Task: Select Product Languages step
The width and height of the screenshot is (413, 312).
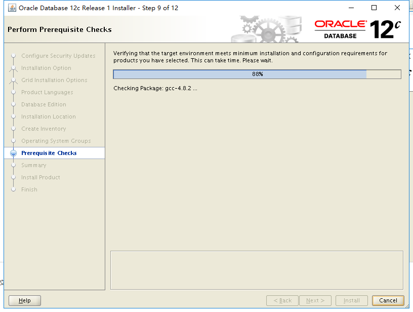Action: pos(47,92)
